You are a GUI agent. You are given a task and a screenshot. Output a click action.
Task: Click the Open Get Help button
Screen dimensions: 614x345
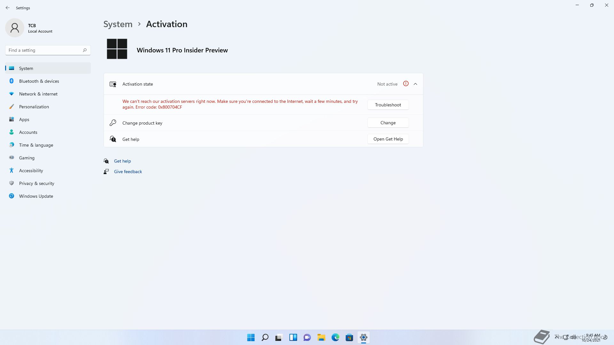pos(388,139)
